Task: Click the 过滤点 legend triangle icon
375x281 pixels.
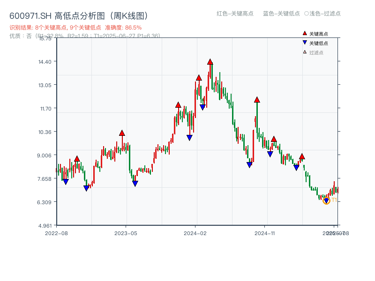Action: coord(305,52)
